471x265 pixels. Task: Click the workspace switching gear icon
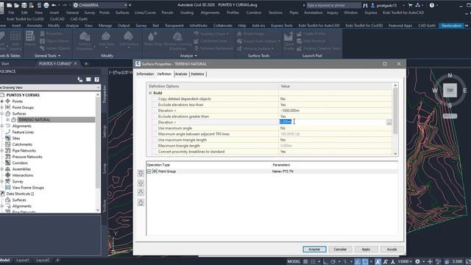click(417, 261)
